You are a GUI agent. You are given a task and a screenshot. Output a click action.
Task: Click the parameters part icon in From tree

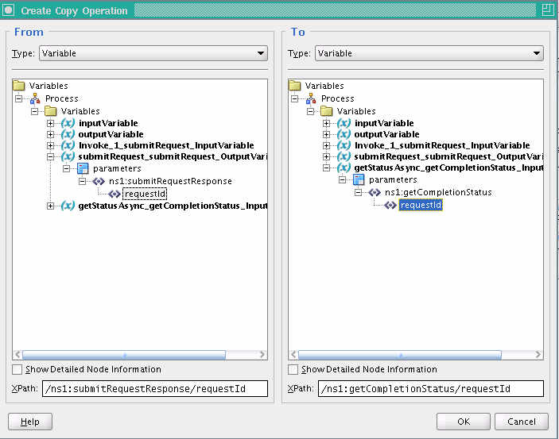(83, 168)
